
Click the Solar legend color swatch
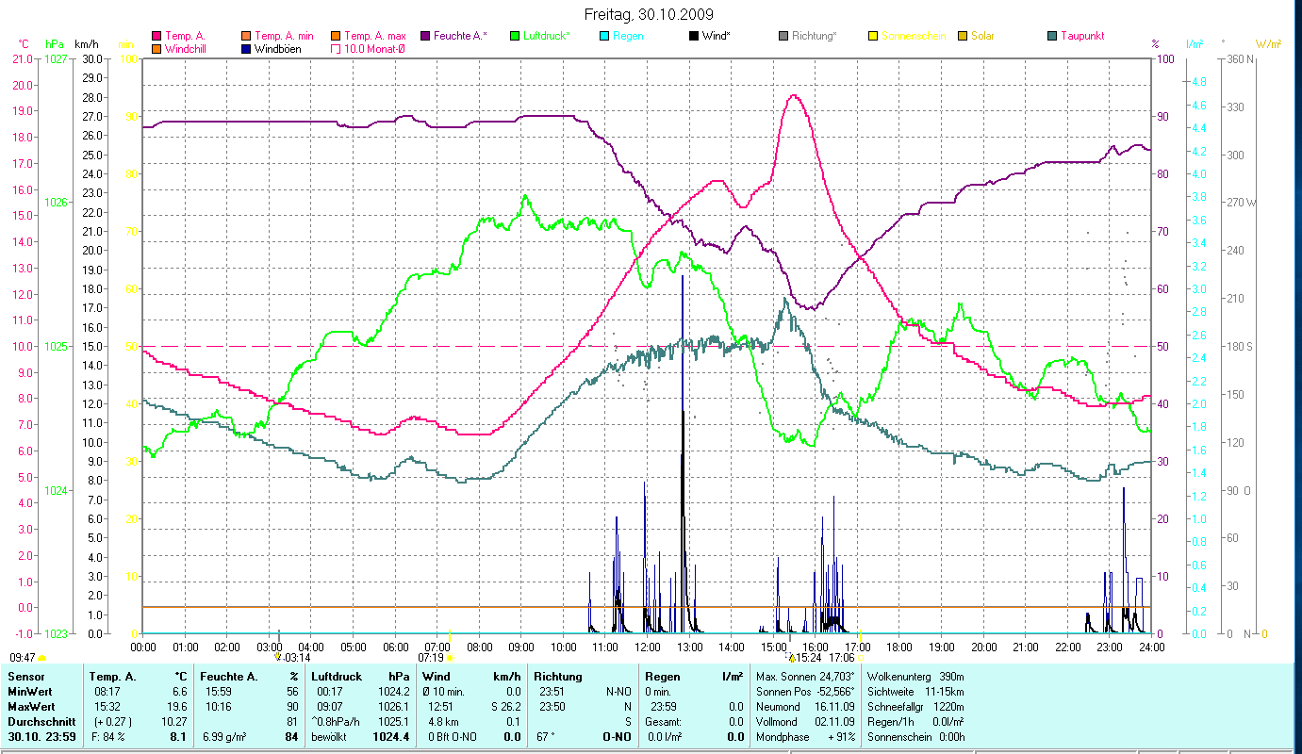[963, 36]
